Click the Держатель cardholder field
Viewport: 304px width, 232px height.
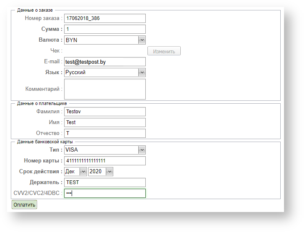105,182
